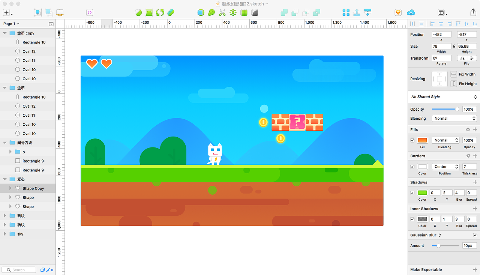The width and height of the screenshot is (480, 275).
Task: Open the No Shared Style dropdown
Action: pyautogui.click(x=444, y=97)
